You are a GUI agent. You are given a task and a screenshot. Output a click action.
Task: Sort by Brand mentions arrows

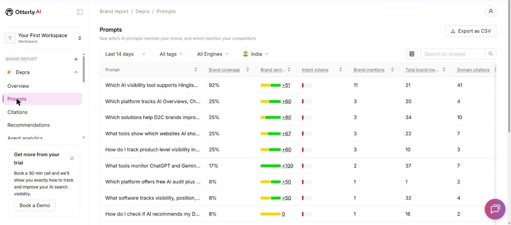(392, 69)
